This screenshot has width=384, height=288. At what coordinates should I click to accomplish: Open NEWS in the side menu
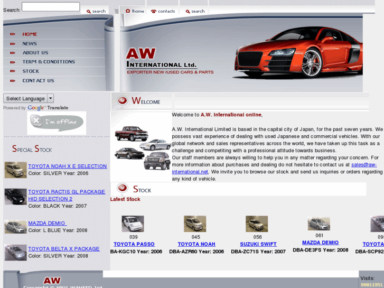tap(30, 44)
